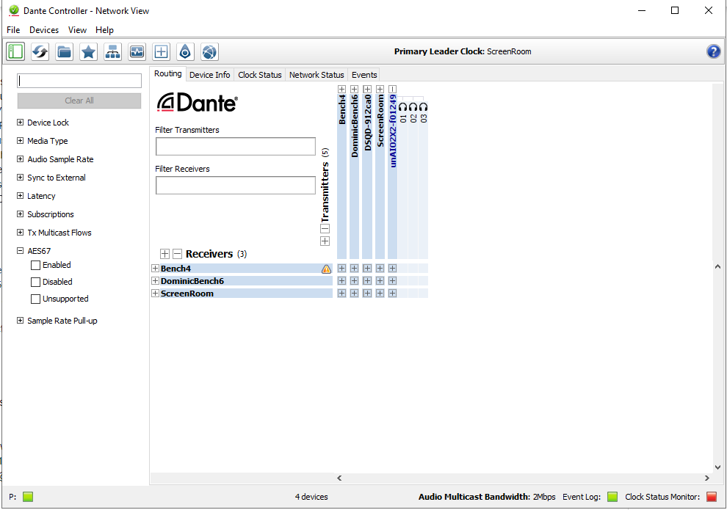
Task: Open the Devices menu
Action: click(44, 30)
